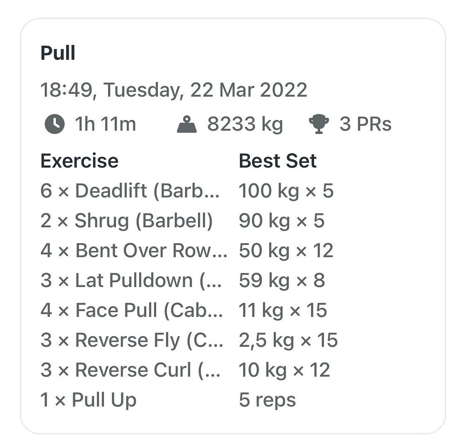Tap the 1h 11m duration text
This screenshot has height=448, width=466.
(105, 124)
